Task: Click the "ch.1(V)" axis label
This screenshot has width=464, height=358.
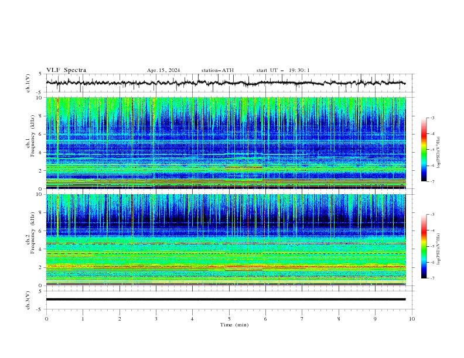Action: point(28,83)
